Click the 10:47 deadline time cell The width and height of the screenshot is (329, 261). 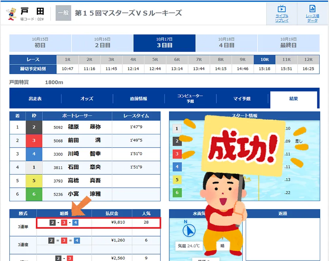pyautogui.click(x=68, y=69)
